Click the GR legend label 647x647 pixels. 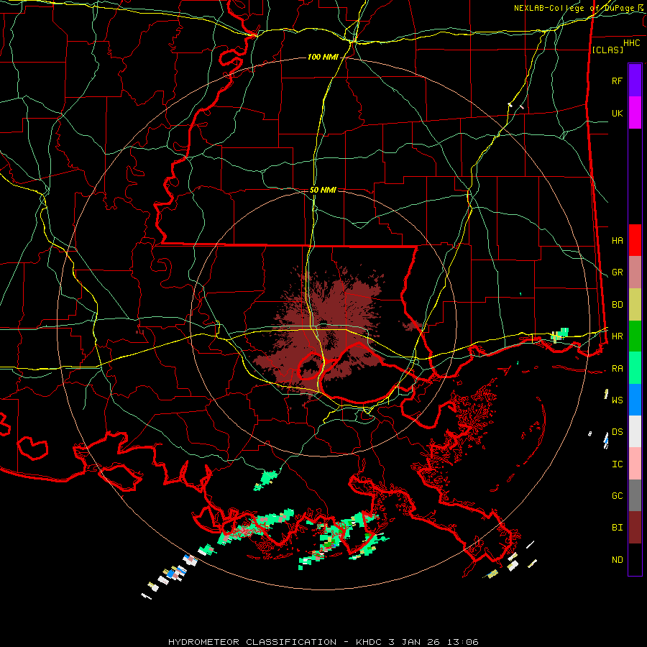coord(617,272)
